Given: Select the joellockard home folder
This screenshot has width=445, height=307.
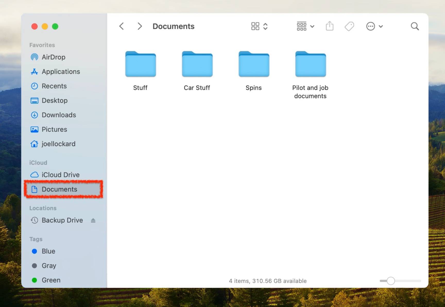Looking at the screenshot, I should pos(58,144).
